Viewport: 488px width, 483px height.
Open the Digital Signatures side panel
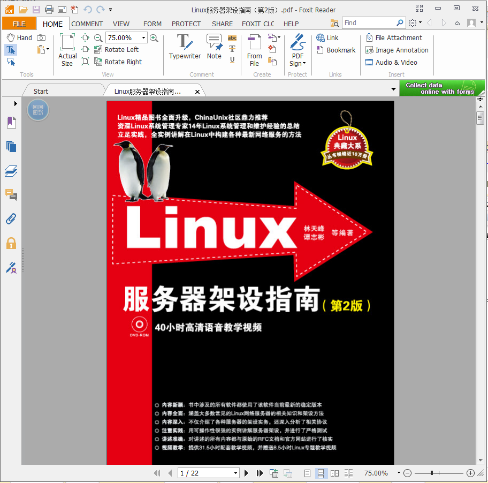coord(11,268)
